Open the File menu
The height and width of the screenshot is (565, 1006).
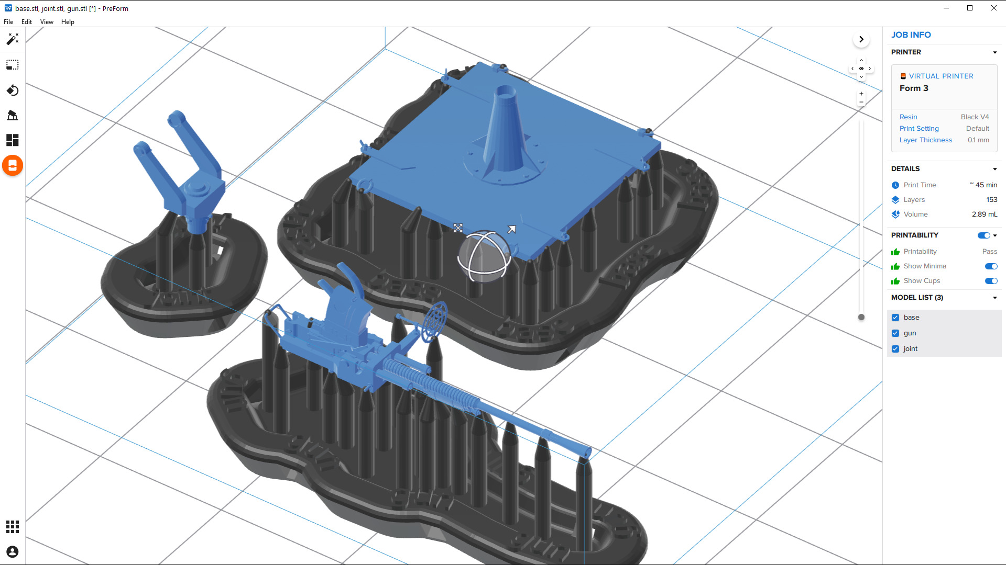coord(8,22)
